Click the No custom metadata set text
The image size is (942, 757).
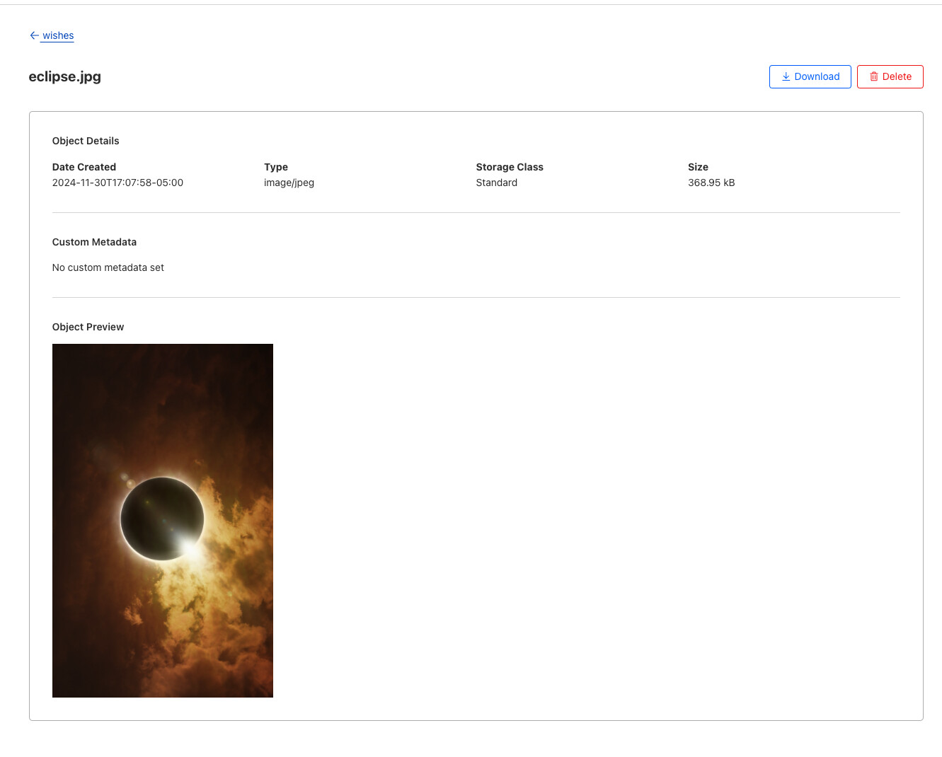108,267
